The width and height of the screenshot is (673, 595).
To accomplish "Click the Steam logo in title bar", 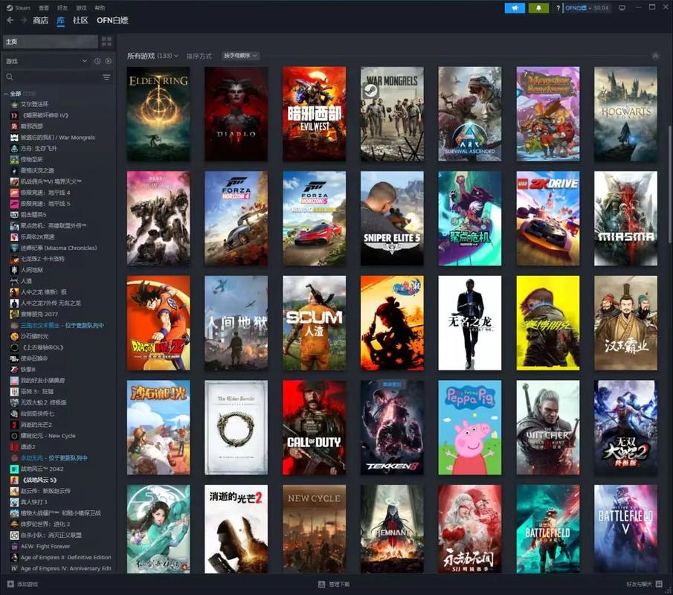I will pyautogui.click(x=10, y=7).
